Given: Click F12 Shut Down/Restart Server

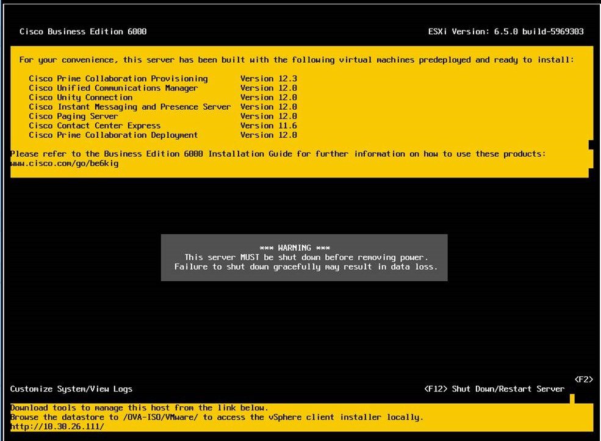Looking at the screenshot, I should tap(494, 389).
